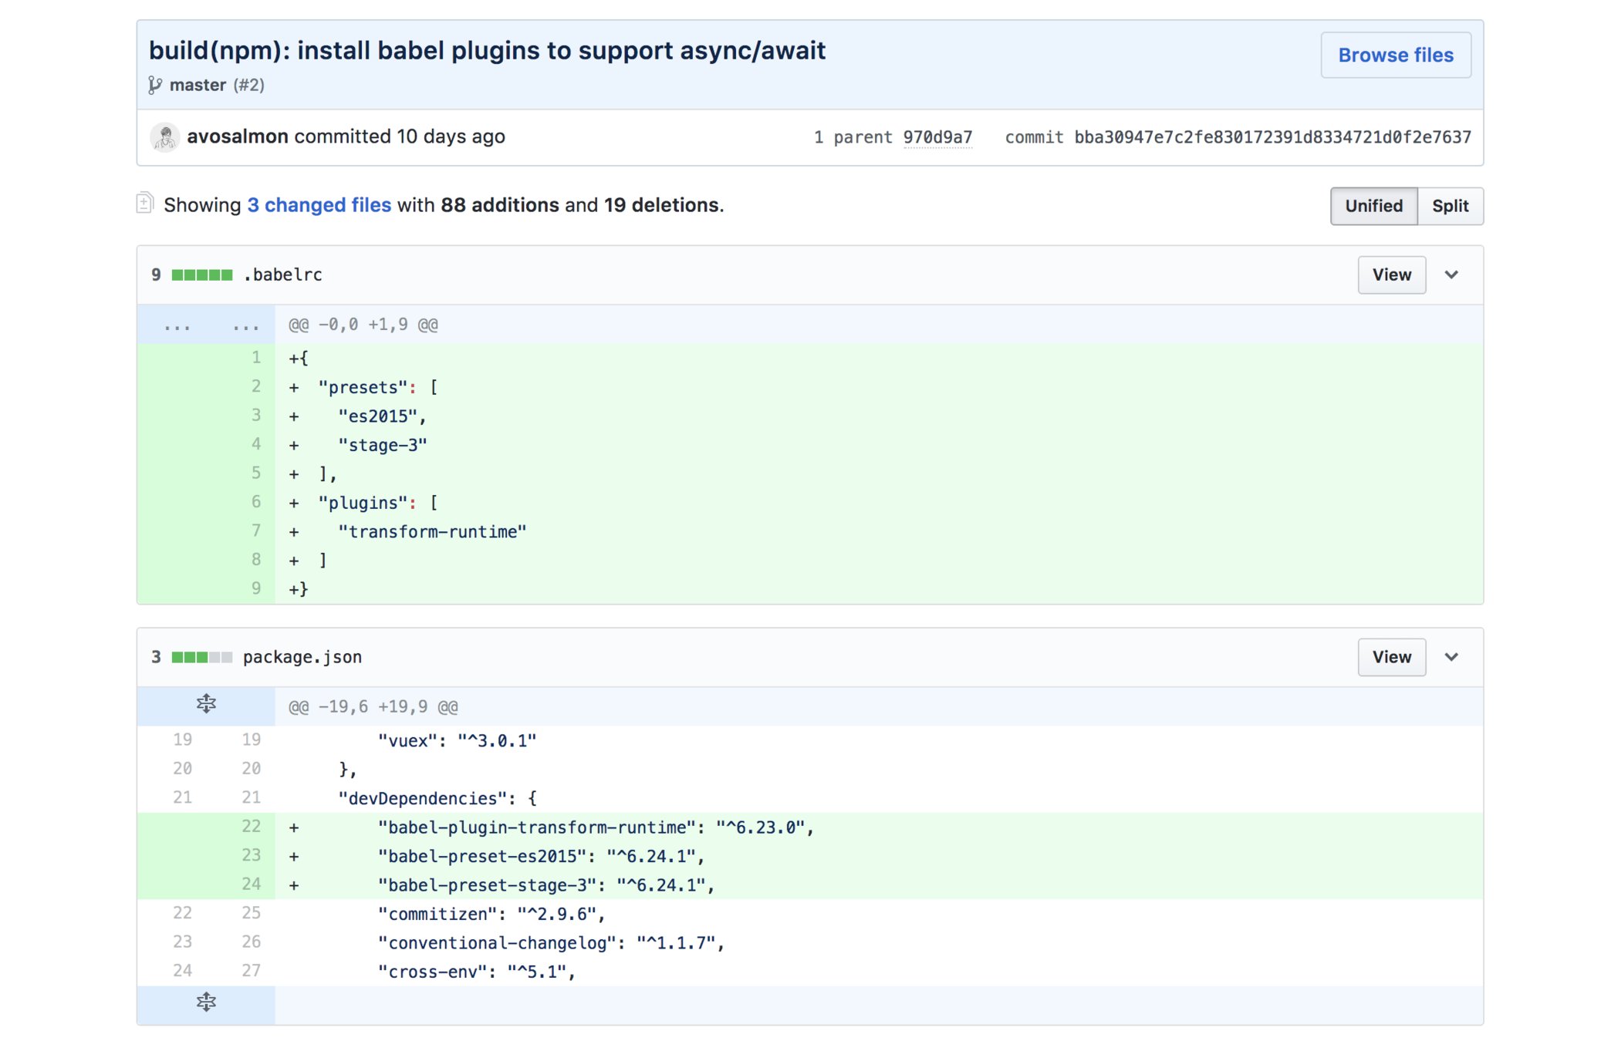This screenshot has height=1041, width=1611.
Task: Click line number 22 of added babel-plugin line
Action: pyautogui.click(x=251, y=827)
